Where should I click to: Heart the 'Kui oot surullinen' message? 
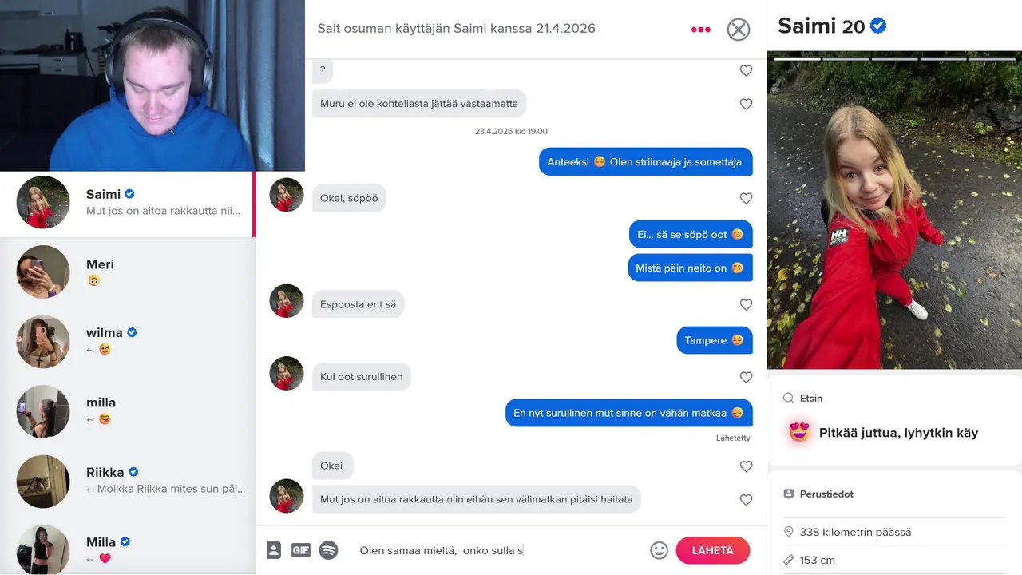746,377
